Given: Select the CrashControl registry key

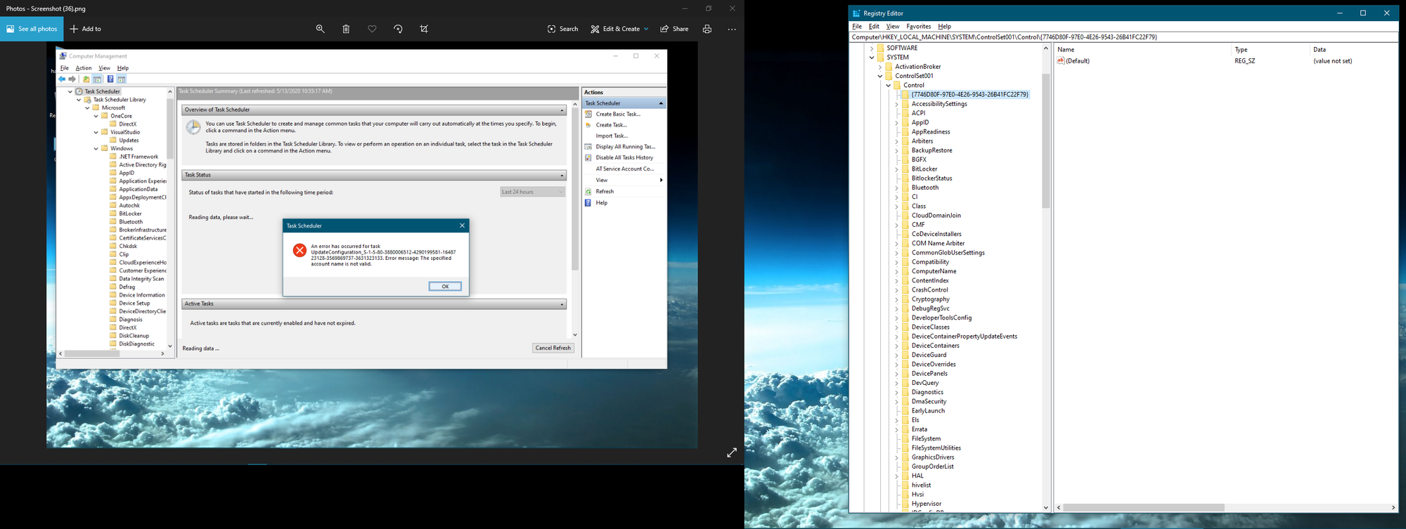Looking at the screenshot, I should tap(929, 289).
